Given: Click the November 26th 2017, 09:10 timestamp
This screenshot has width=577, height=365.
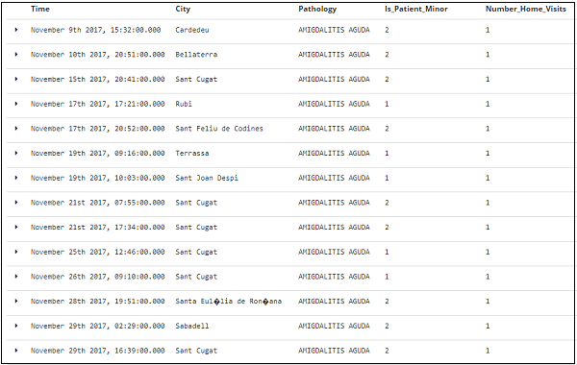Looking at the screenshot, I should pos(97,277).
